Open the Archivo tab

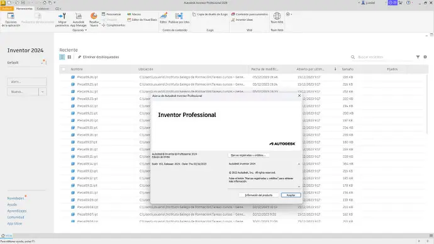tap(7, 9)
